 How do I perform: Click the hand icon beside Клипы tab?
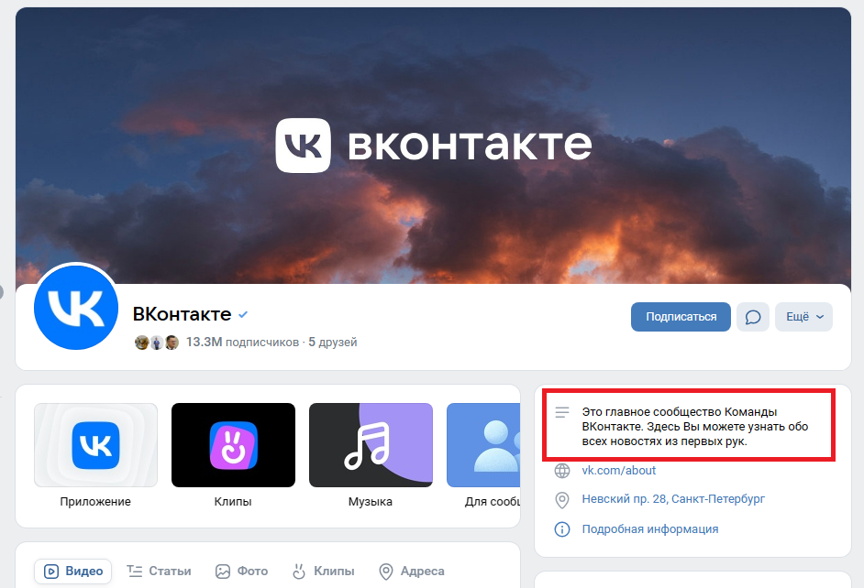(x=299, y=572)
